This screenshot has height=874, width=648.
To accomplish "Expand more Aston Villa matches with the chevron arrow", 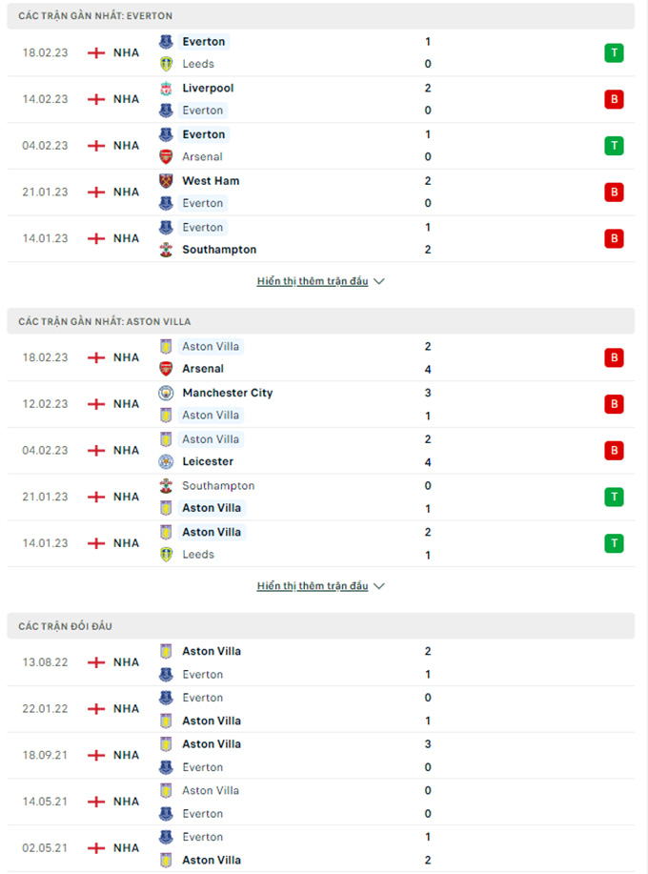I will (379, 586).
